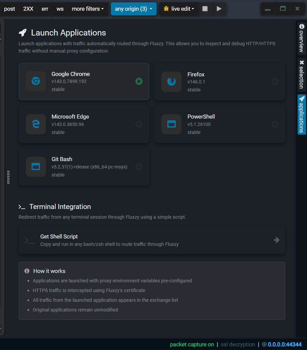Image resolution: width=307 pixels, height=350 pixels.
Task: Click the 0.0.0.0:44344 proxy address
Action: click(285, 344)
